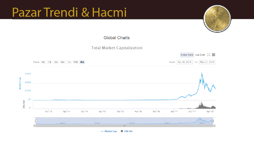The width and height of the screenshot is (254, 143).
Task: Open the chart hamburger menu icon
Action: tap(214, 55)
